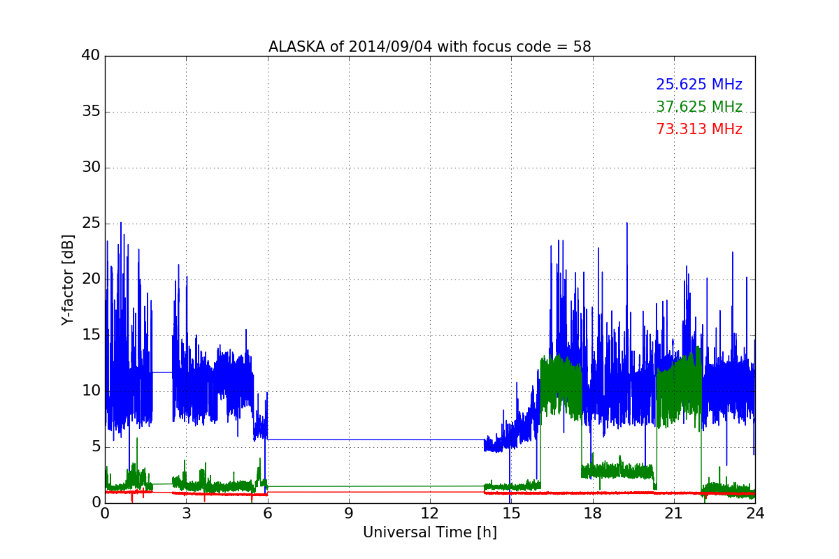Viewport: 839px width, 559px height.
Task: Click the x-axis tick label 18
Action: 592,514
